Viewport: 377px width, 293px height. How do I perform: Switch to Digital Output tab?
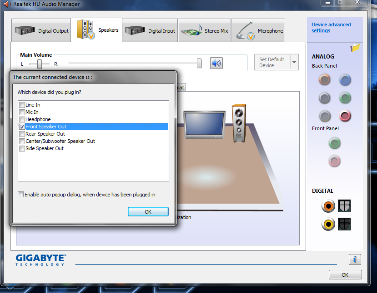[x=41, y=31]
